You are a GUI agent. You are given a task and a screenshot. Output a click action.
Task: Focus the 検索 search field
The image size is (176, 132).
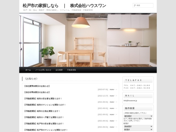pyautogui.click(x=143, y=5)
